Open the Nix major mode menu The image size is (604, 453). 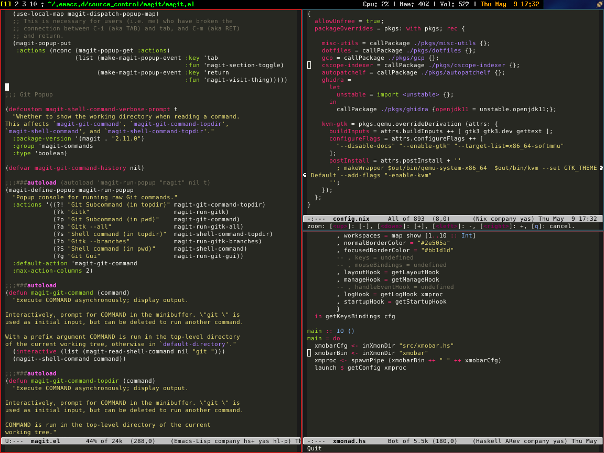click(x=481, y=219)
